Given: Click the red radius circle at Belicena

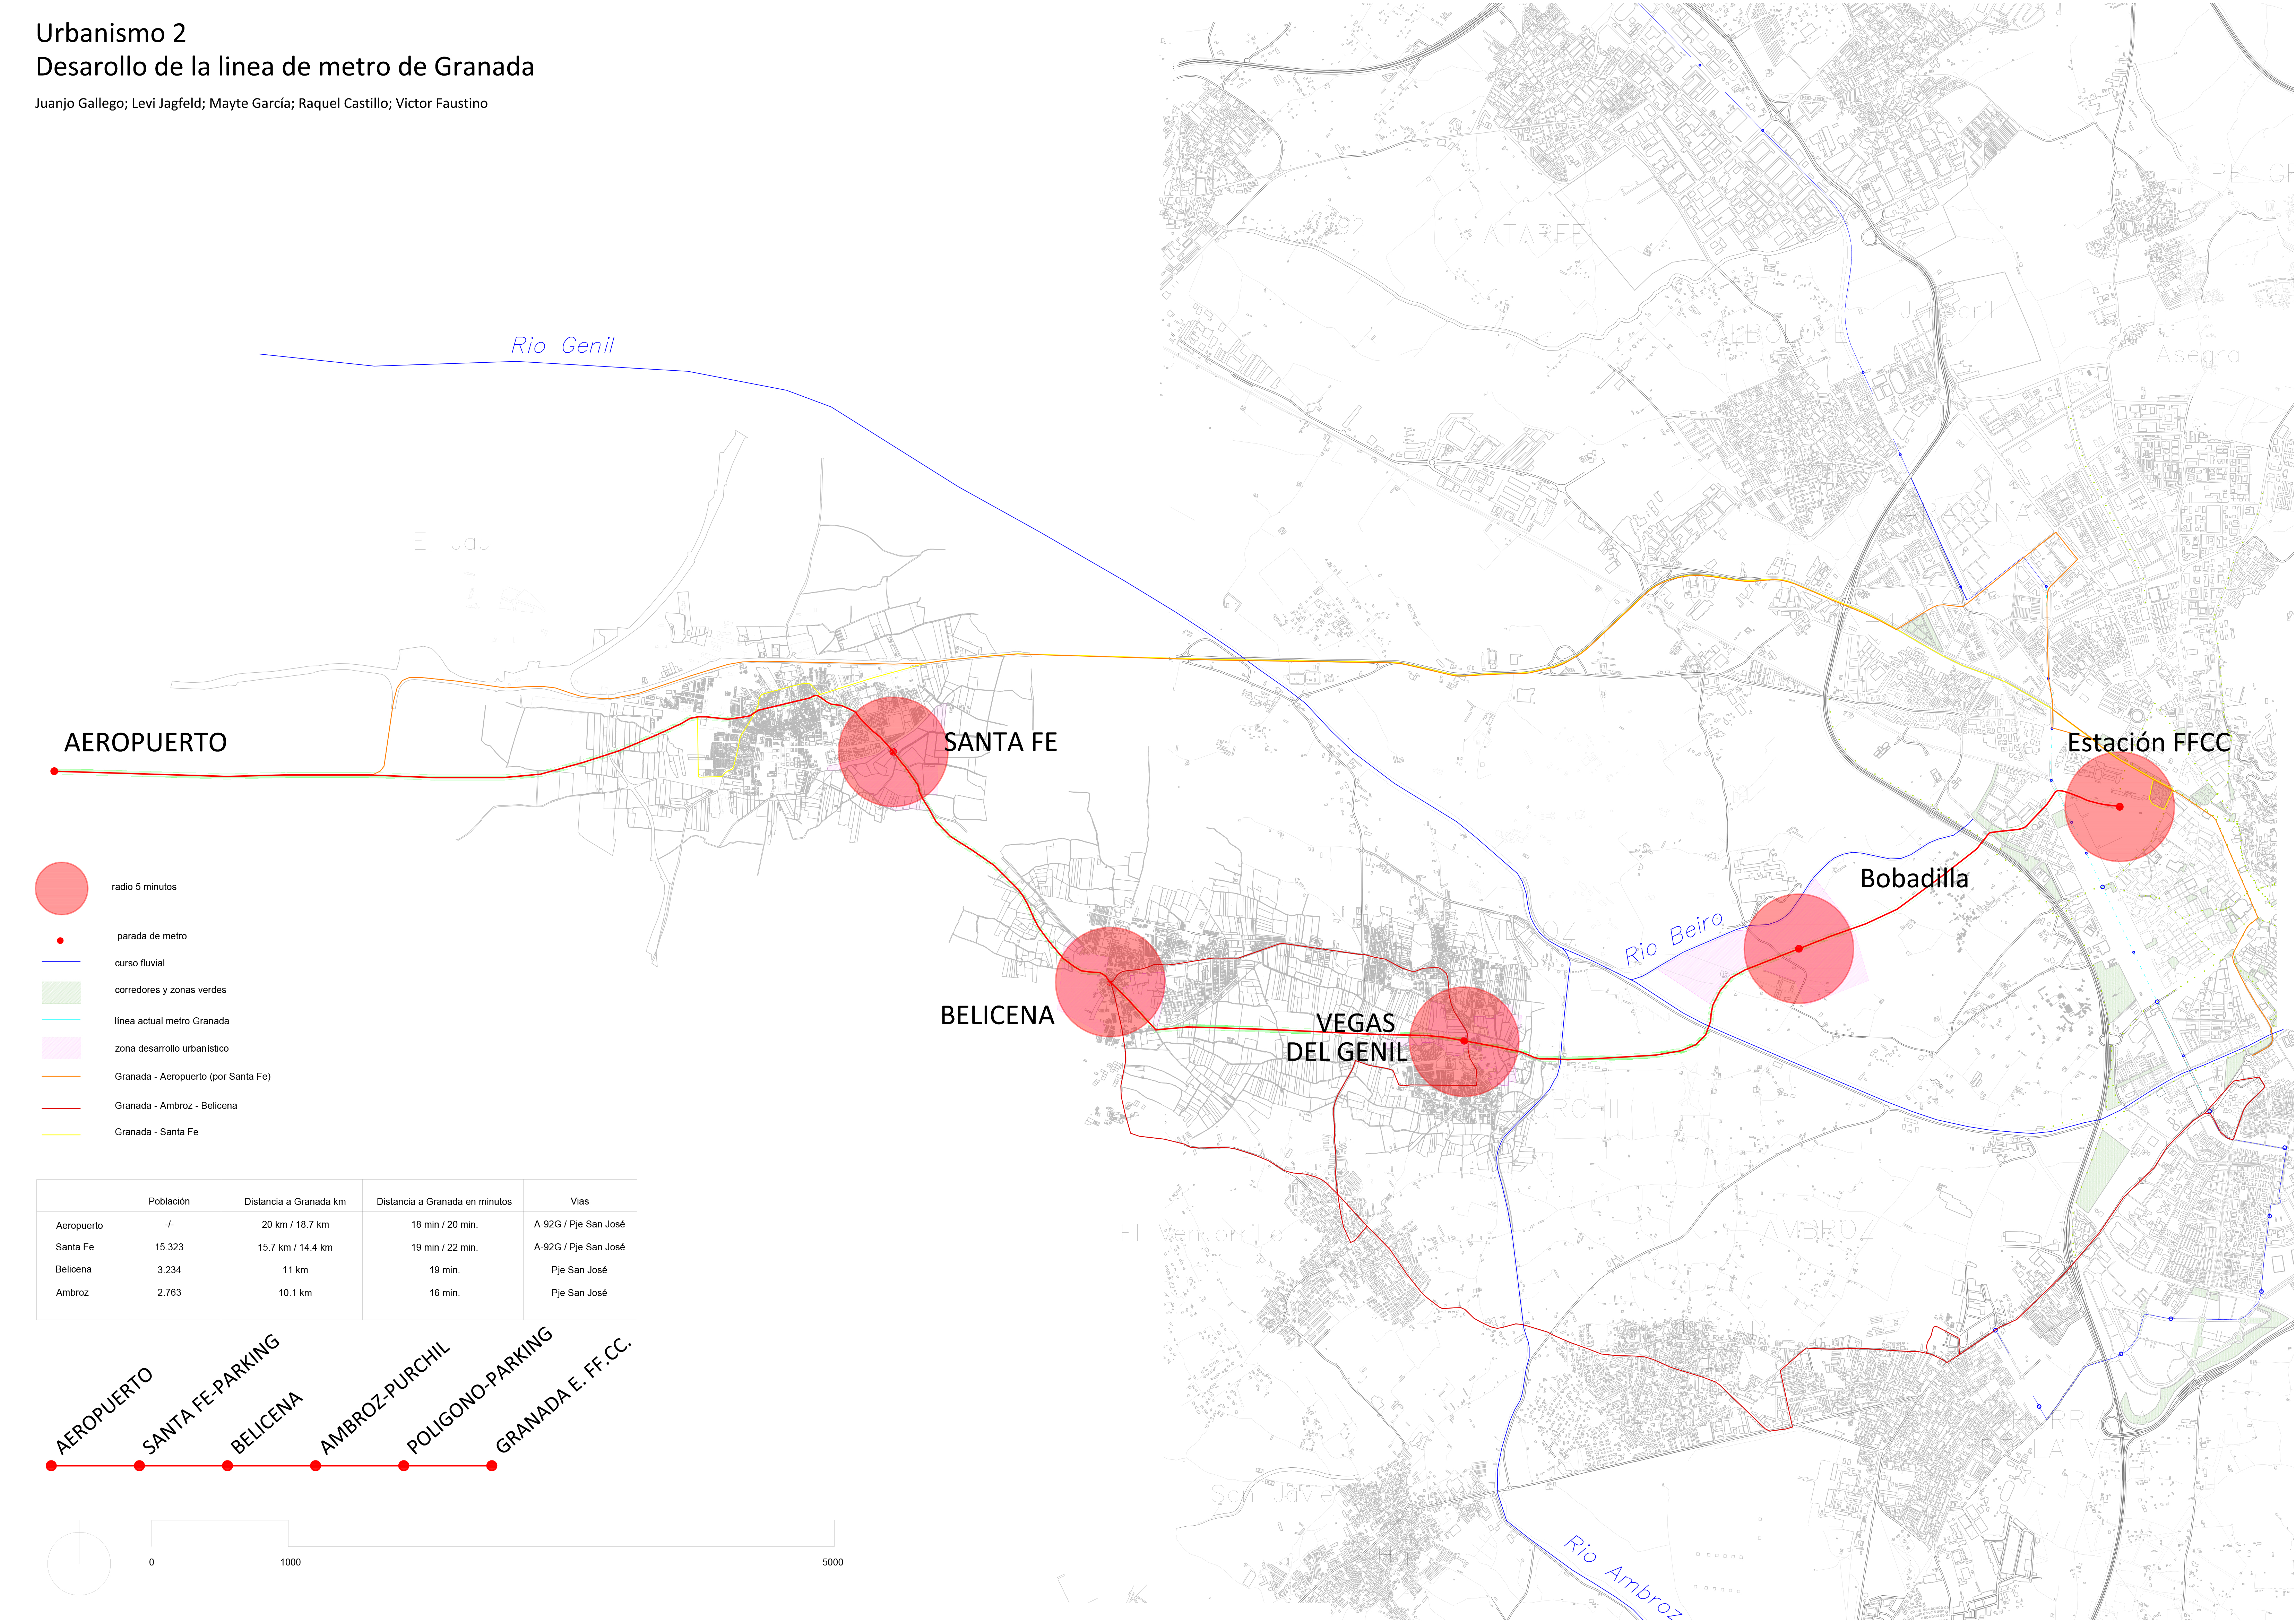Looking at the screenshot, I should point(1110,982).
